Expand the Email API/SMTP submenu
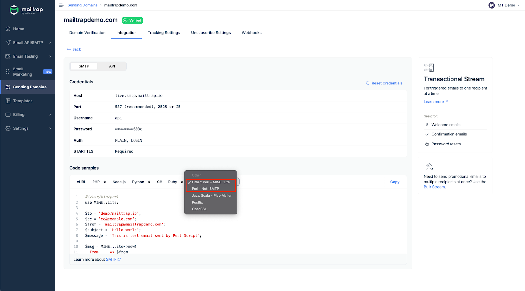The image size is (525, 291). (50, 43)
